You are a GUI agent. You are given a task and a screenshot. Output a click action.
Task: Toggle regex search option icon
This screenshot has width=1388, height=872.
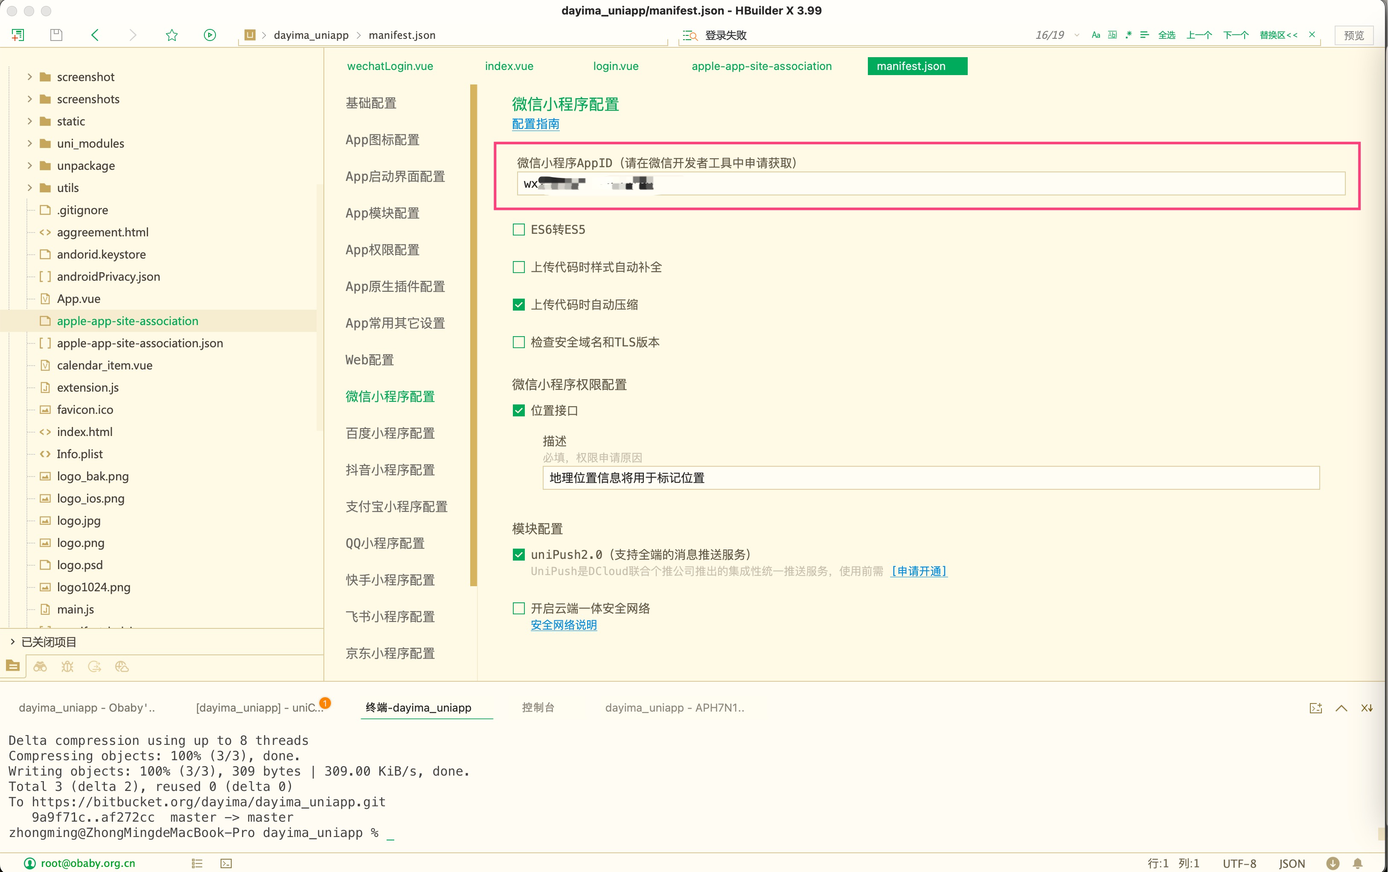[1129, 35]
